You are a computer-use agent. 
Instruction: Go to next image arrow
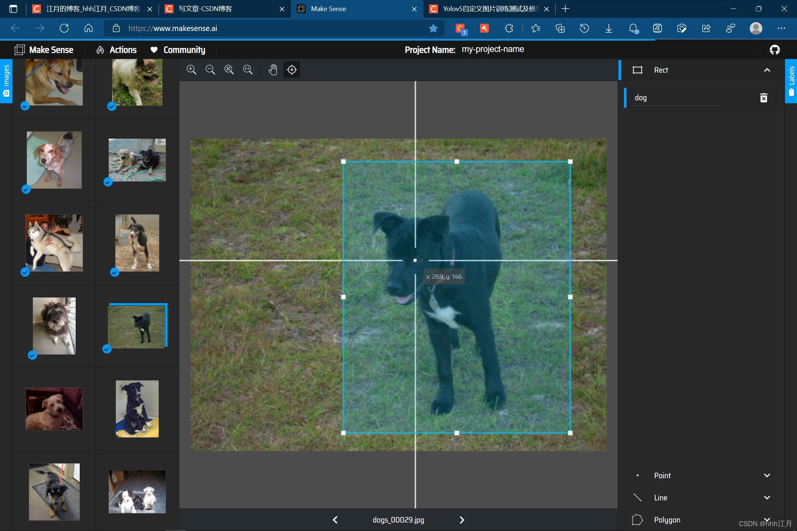point(462,520)
